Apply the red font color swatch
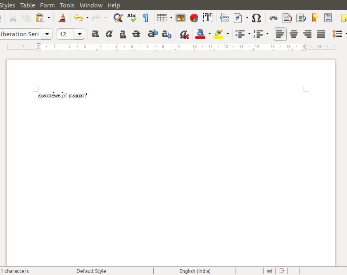The width and height of the screenshot is (347, 275). pos(200,34)
